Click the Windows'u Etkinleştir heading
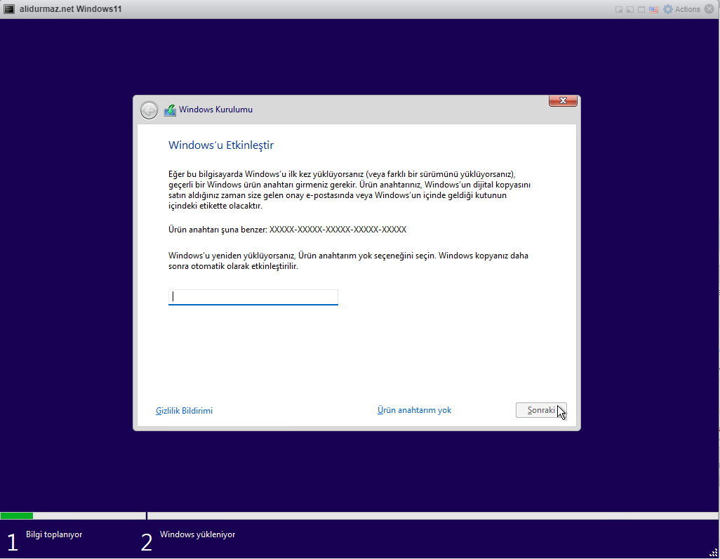720x559 pixels. 221,145
